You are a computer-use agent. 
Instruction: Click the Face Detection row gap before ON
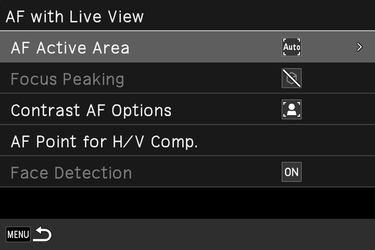coord(208,172)
